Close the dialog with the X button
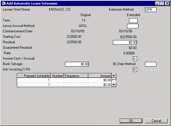The image size is (171, 126). [x=167, y=3]
